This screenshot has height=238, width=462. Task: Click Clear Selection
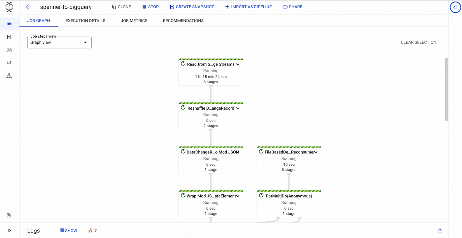point(418,42)
